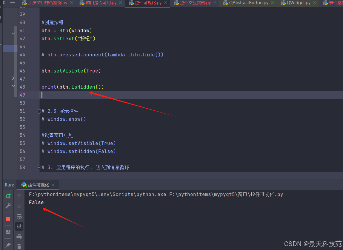Image resolution: width=343 pixels, height=250 pixels.
Task: Select the 控件可视化 Run tab
Action: pyautogui.click(x=38, y=185)
